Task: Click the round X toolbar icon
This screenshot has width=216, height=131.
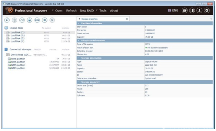Action: (52, 20)
